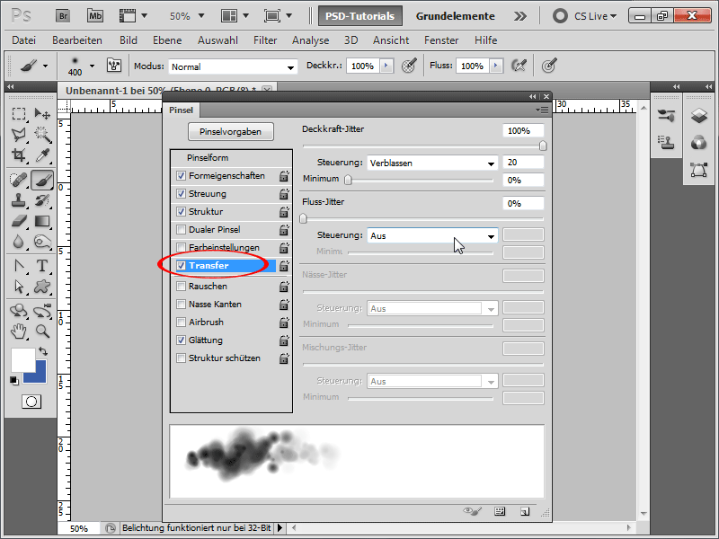Uncheck the Transfer checkbox
This screenshot has height=539, width=719.
(182, 265)
